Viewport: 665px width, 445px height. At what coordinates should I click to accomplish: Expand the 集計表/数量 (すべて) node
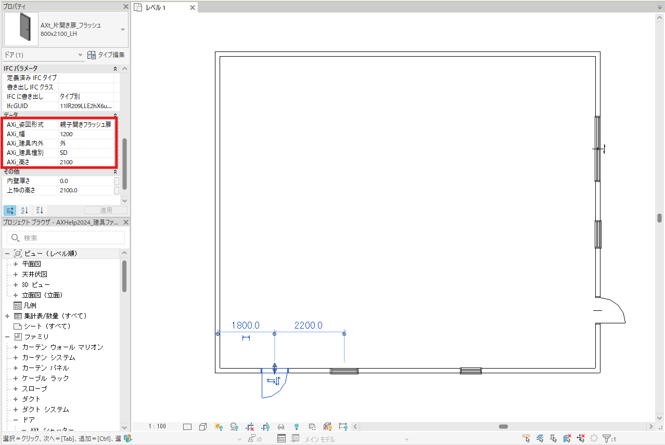coord(7,316)
